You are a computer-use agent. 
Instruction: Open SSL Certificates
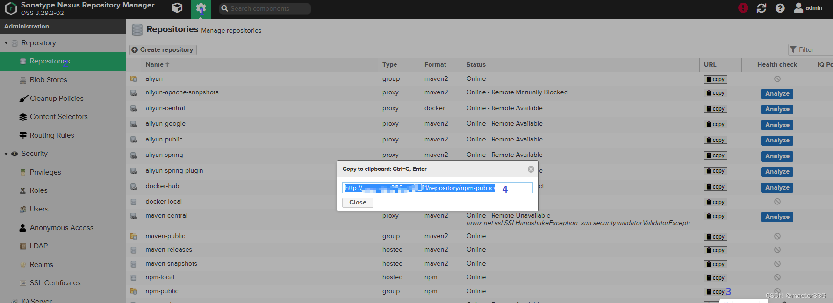click(55, 283)
